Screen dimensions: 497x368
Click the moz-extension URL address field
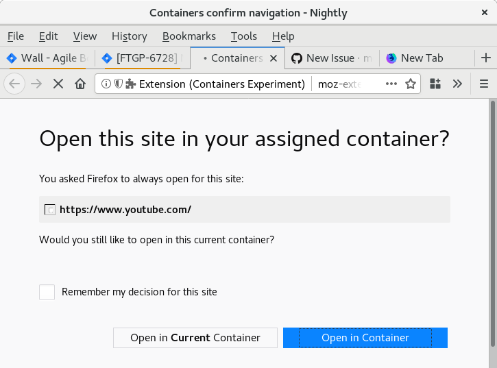(x=346, y=84)
